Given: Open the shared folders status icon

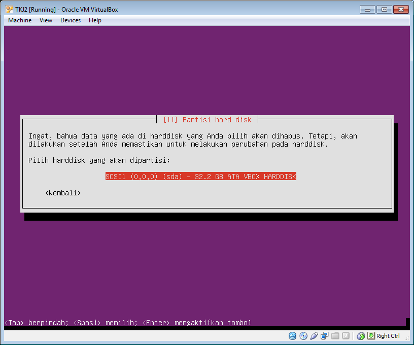Looking at the screenshot, I should click(x=335, y=336).
